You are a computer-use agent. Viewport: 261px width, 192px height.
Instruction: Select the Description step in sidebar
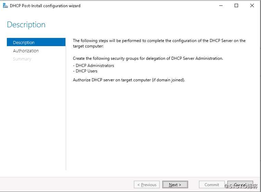[x=36, y=42]
